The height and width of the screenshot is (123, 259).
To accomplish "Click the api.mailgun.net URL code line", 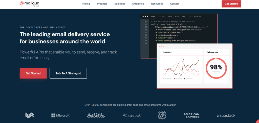I will tap(182, 27).
